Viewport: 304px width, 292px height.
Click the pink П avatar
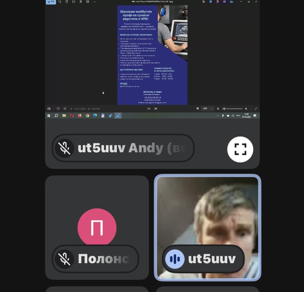pyautogui.click(x=97, y=227)
